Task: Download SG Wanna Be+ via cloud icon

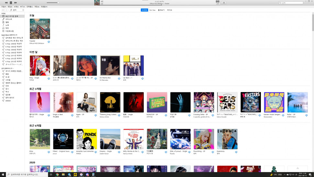Action: coord(119,78)
